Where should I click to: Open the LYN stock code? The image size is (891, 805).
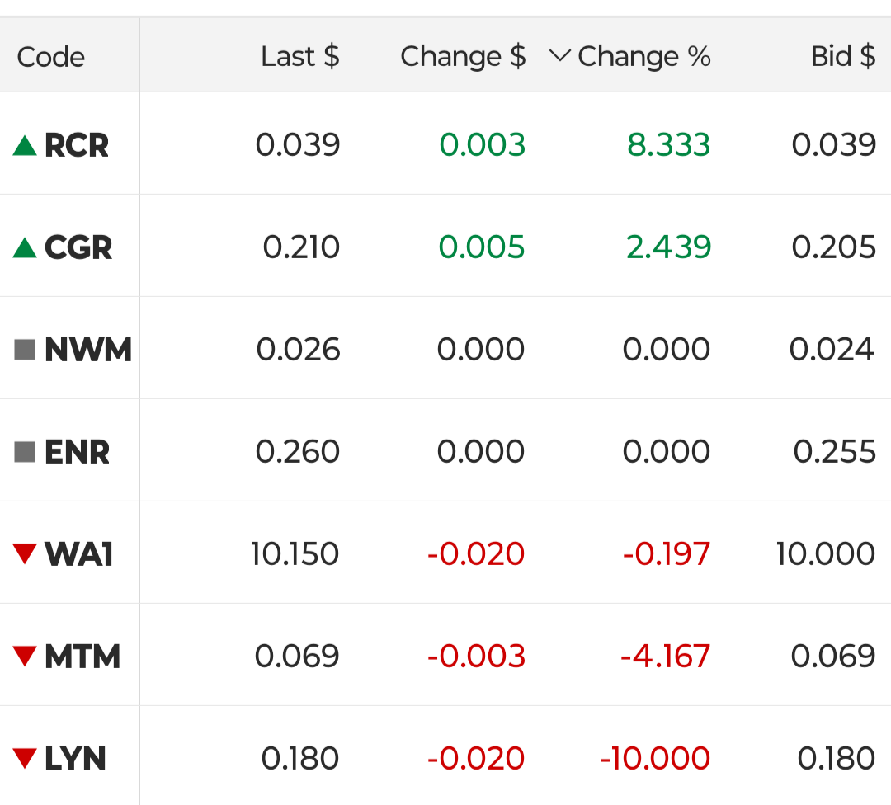pos(75,759)
